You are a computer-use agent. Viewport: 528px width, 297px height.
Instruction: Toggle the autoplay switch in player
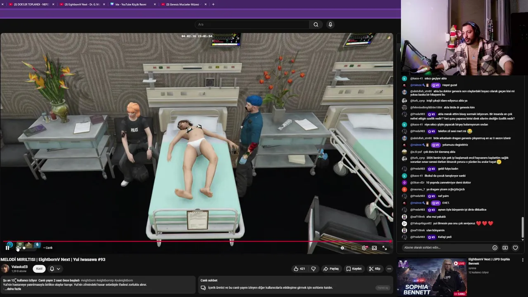pos(343,248)
